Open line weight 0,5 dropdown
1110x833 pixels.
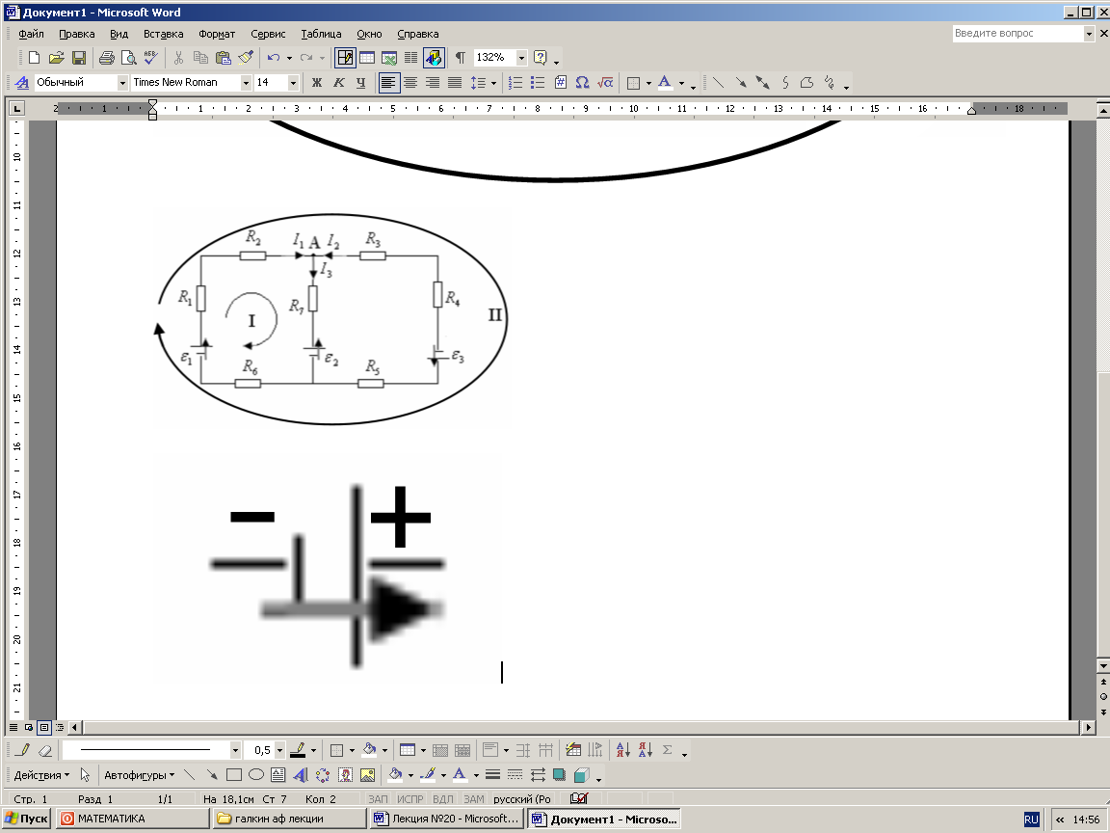(x=279, y=750)
